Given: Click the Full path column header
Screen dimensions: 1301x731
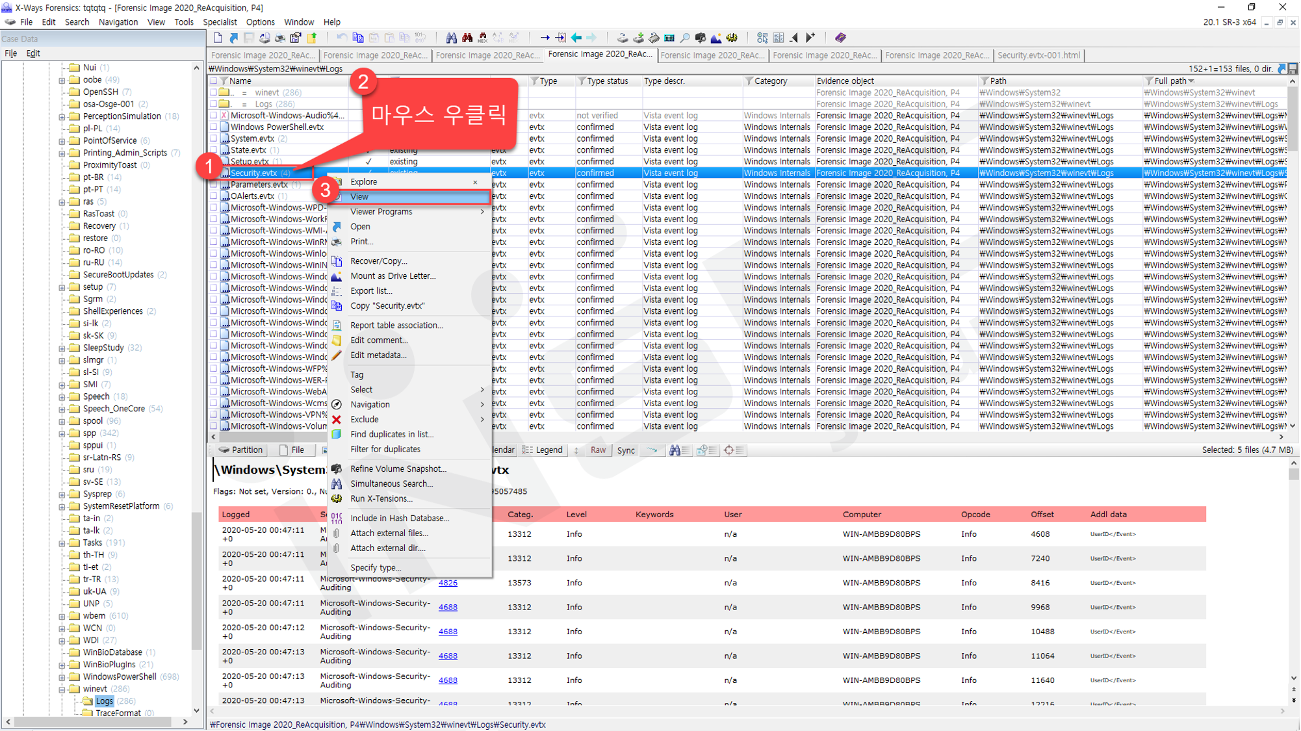Looking at the screenshot, I should pyautogui.click(x=1170, y=81).
